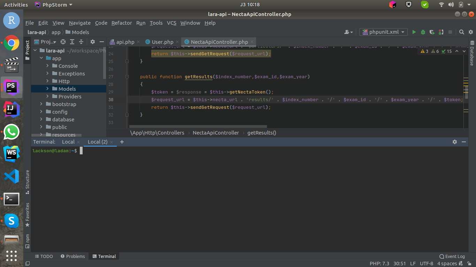Expand the Models folder arrow
Screen dimensions: 476x267
[x=47, y=89]
